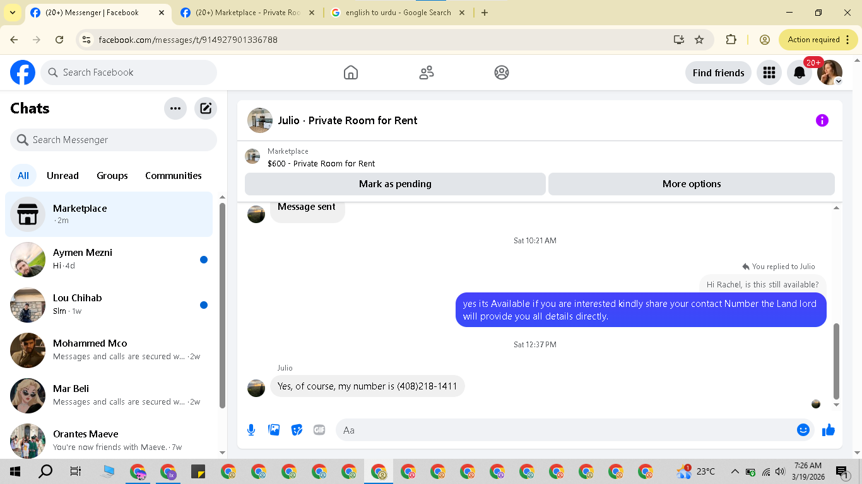The image size is (862, 484).
Task: Click the Find friends button
Action: tap(718, 72)
